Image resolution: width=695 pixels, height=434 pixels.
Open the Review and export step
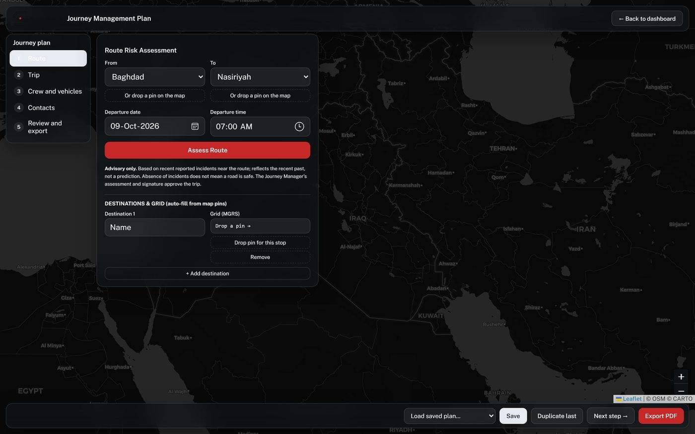[x=48, y=127]
